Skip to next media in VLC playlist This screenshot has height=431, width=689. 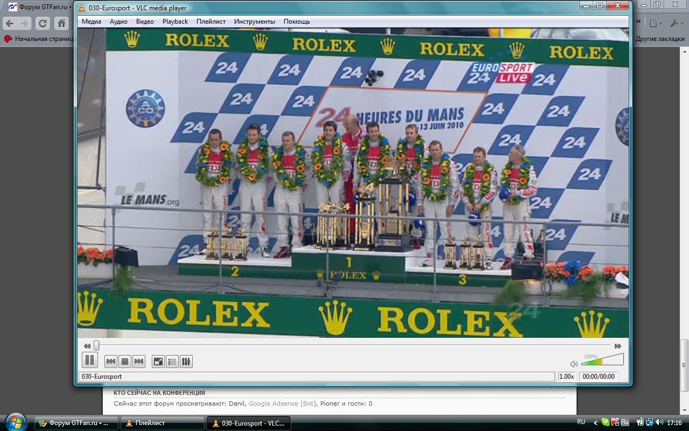[139, 362]
